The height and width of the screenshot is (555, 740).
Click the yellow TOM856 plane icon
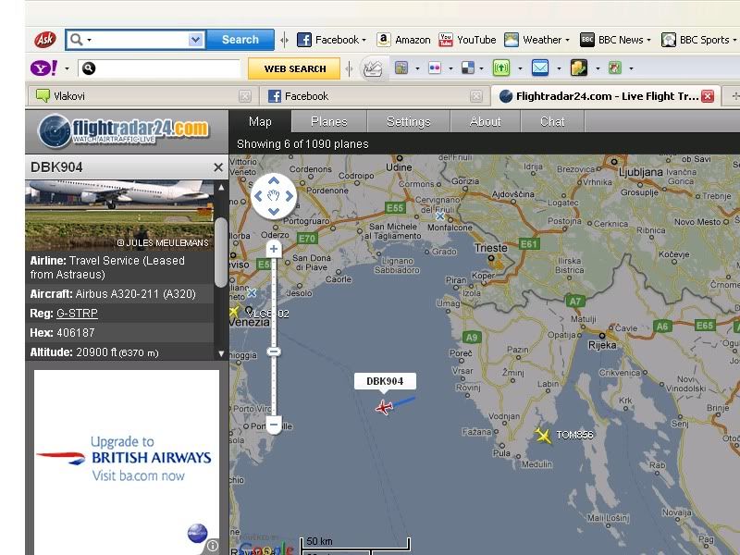point(543,435)
